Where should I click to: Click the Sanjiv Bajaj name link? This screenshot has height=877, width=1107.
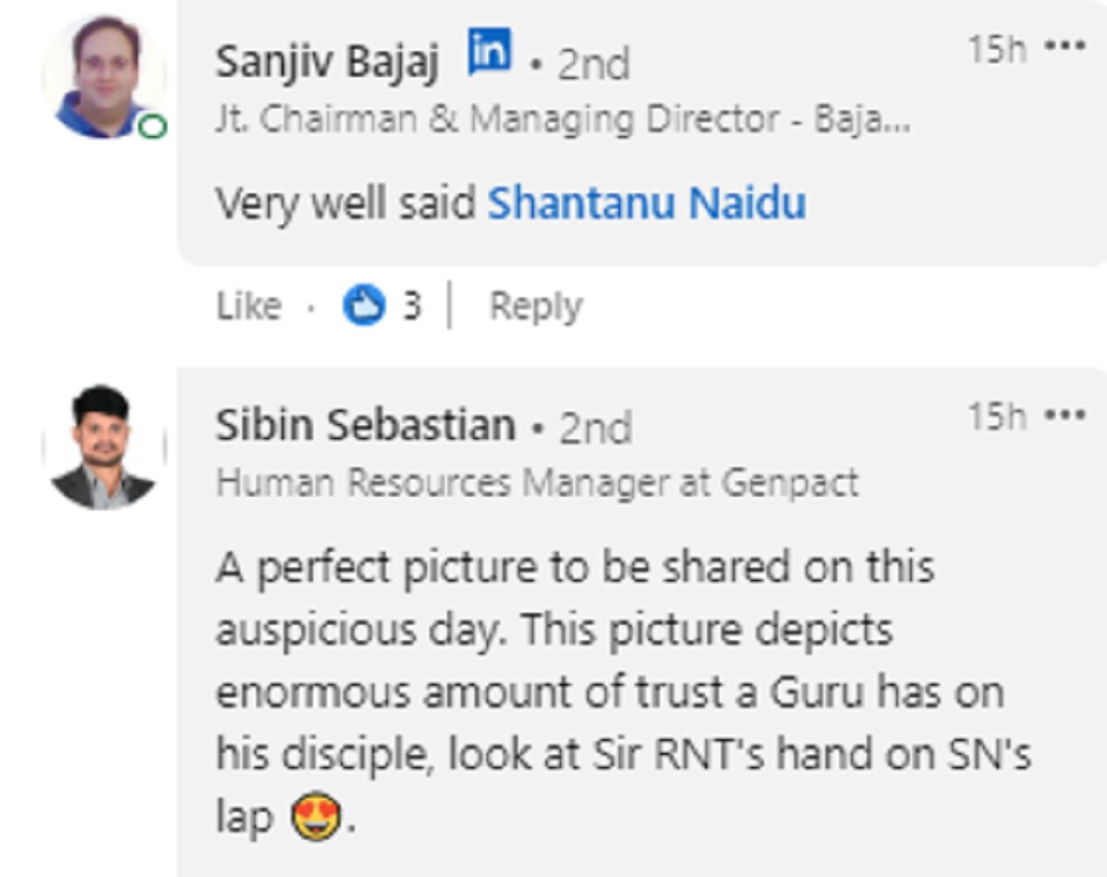click(x=327, y=63)
